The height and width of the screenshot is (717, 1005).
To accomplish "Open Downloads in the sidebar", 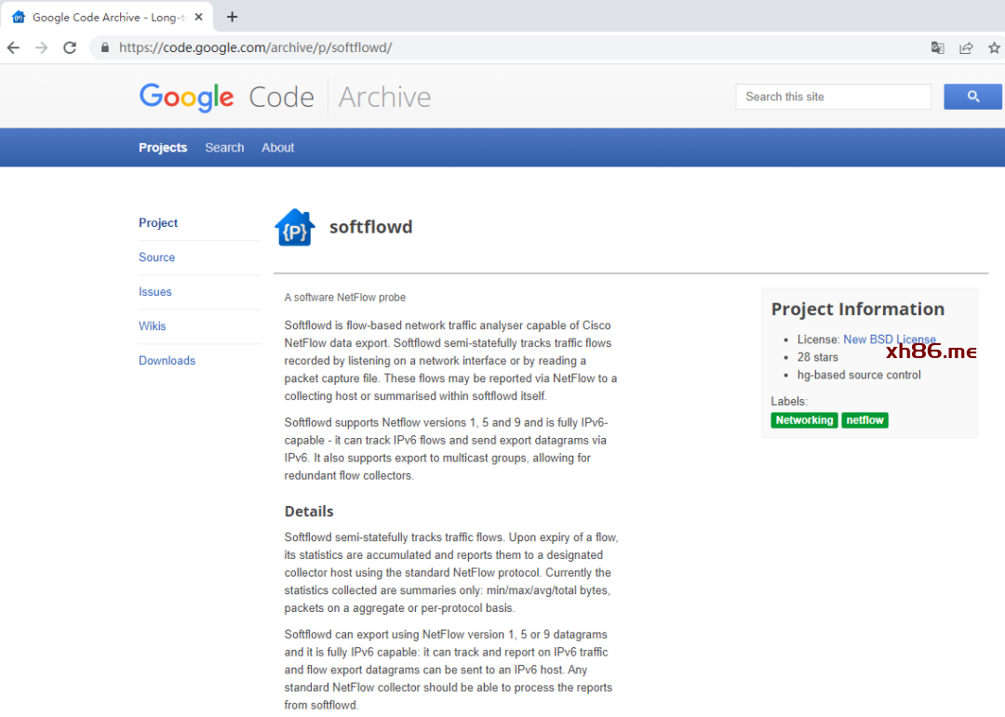I will tap(167, 361).
